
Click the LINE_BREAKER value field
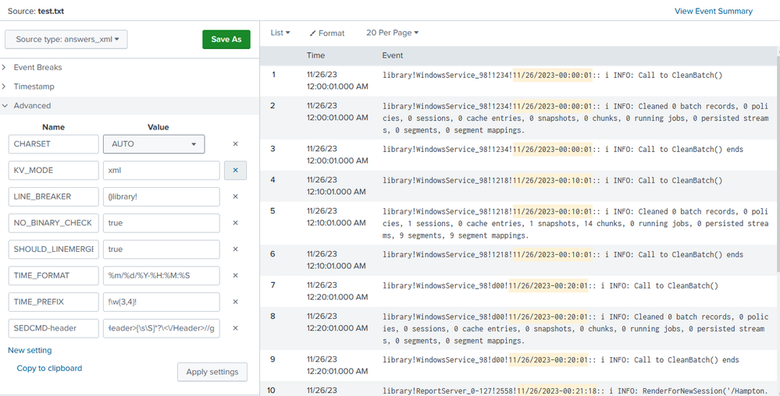[x=161, y=196]
